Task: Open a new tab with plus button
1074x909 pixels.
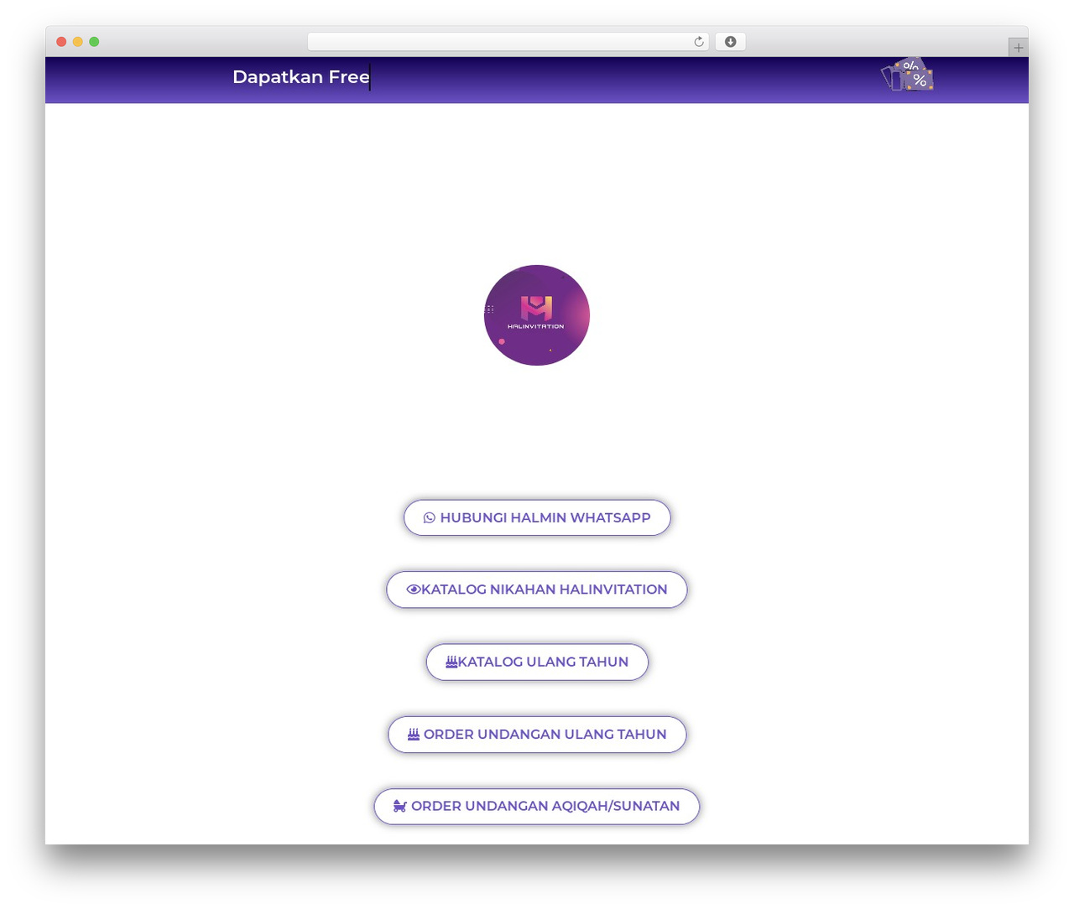Action: tap(1018, 48)
